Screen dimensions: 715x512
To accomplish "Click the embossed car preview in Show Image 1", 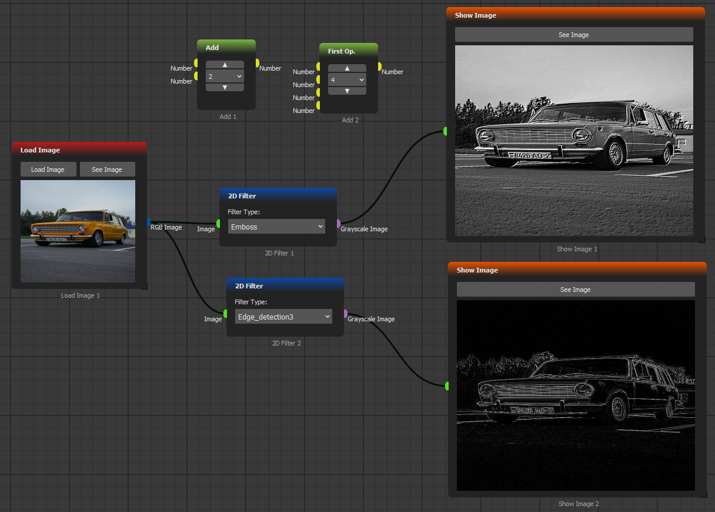I will (x=574, y=141).
